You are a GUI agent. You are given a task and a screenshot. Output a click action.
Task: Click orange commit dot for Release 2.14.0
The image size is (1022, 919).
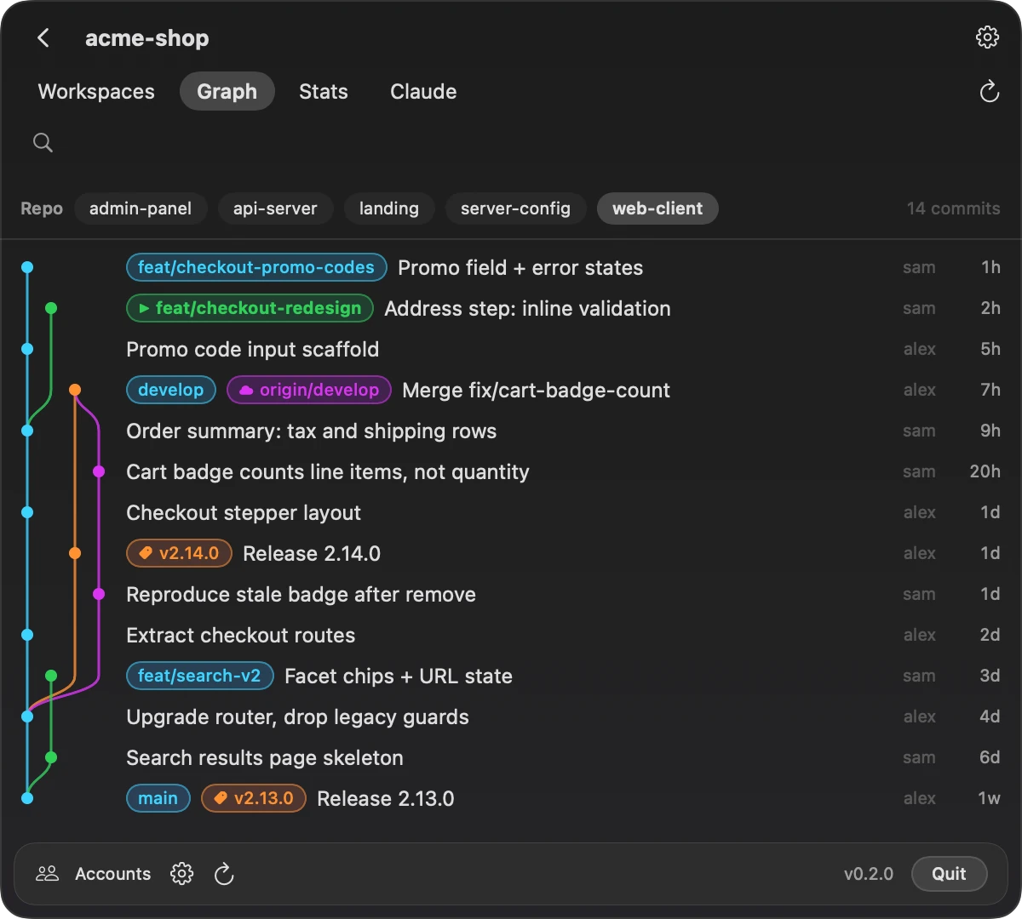click(75, 553)
